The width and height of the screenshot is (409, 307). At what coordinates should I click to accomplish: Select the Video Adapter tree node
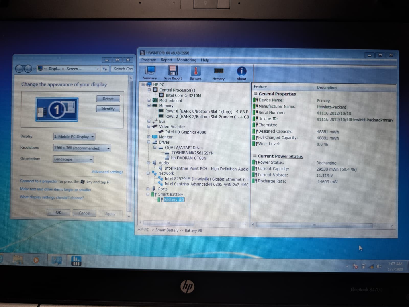pyautogui.click(x=172, y=127)
